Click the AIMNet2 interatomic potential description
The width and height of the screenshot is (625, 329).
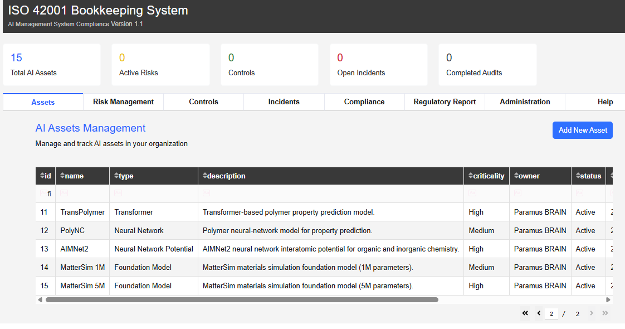pyautogui.click(x=331, y=249)
